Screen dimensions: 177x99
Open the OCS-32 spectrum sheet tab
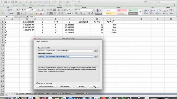click(x=52, y=94)
